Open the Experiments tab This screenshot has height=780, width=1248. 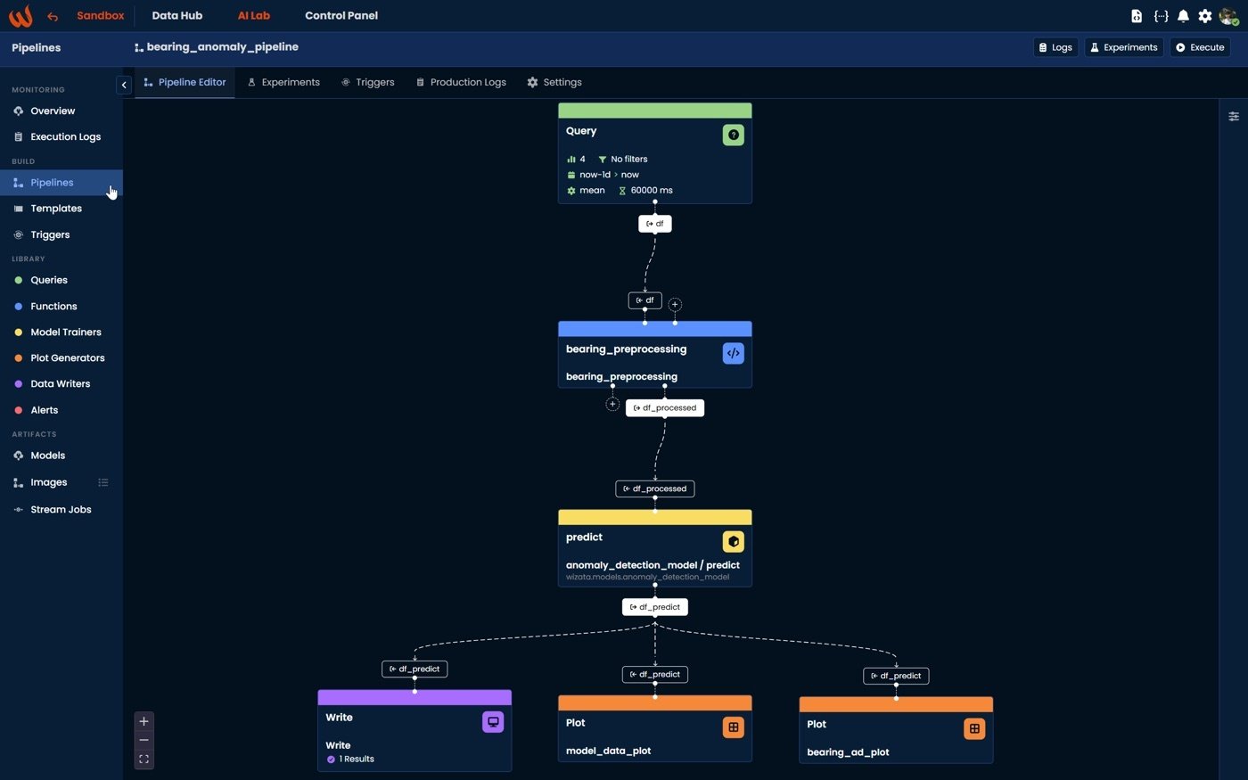point(283,82)
